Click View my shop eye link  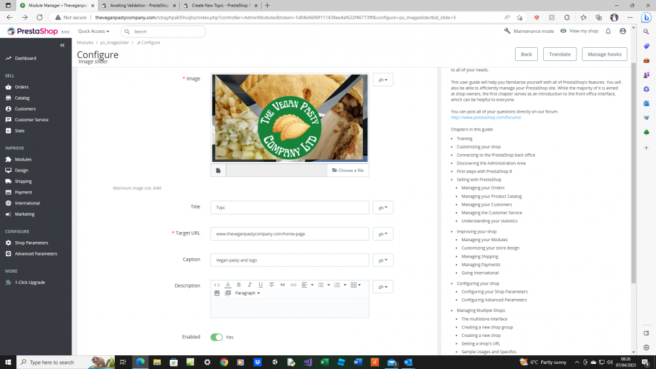pos(579,31)
